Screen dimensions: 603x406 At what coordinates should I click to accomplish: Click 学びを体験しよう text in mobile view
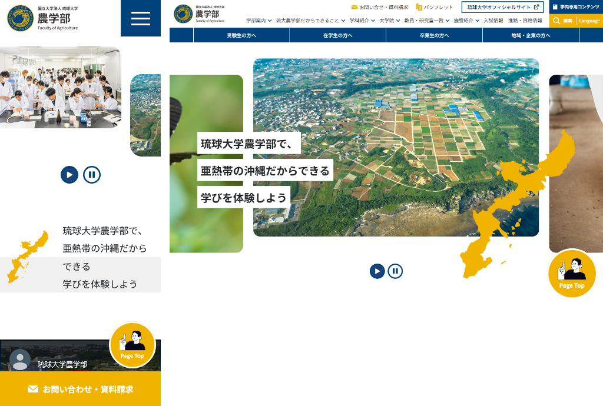(x=100, y=284)
